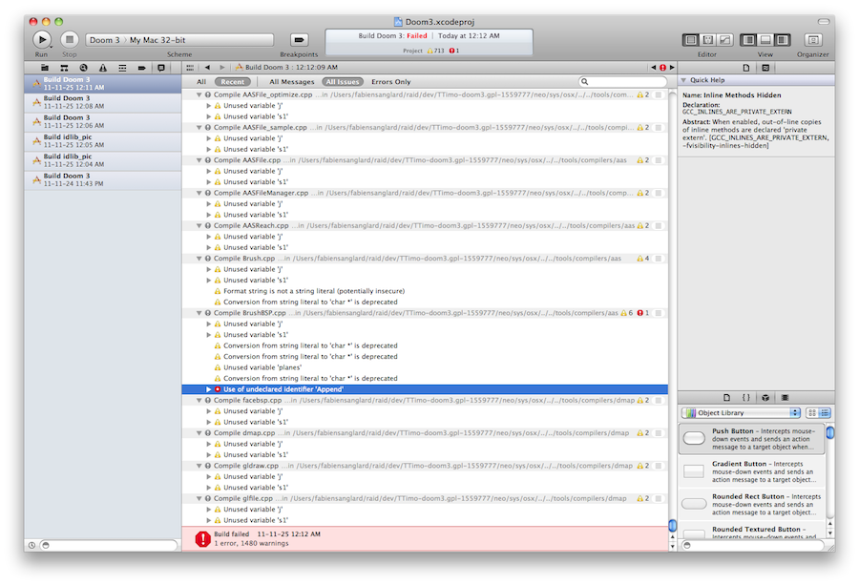Click the object library filter field

click(x=753, y=545)
